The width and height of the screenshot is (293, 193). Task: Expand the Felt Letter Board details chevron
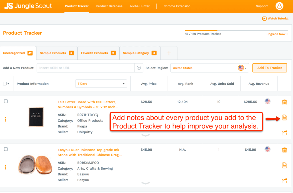click(145, 135)
